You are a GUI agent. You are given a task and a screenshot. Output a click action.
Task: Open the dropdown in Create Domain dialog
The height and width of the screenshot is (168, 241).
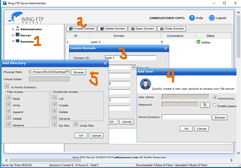pos(133,67)
